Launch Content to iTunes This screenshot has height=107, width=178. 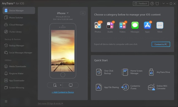pos(131,87)
